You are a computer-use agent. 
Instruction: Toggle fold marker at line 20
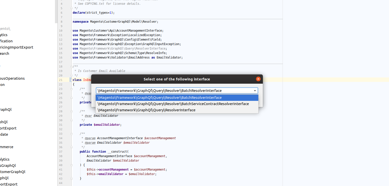(71, 75)
